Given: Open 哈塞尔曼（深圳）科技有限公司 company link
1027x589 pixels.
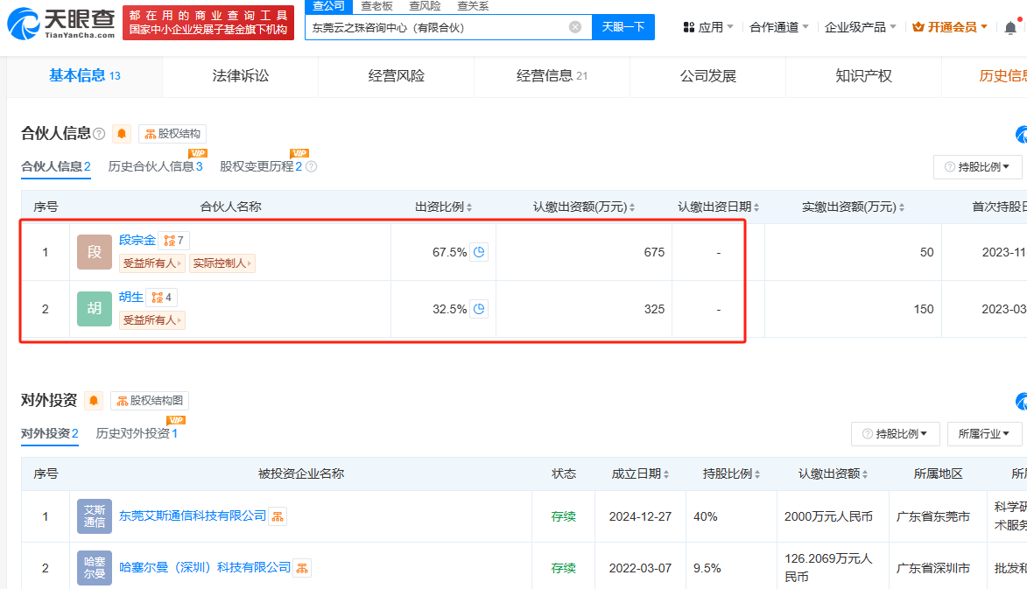Looking at the screenshot, I should pos(205,567).
